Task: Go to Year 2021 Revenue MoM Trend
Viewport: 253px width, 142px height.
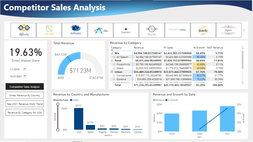Action: (25, 104)
